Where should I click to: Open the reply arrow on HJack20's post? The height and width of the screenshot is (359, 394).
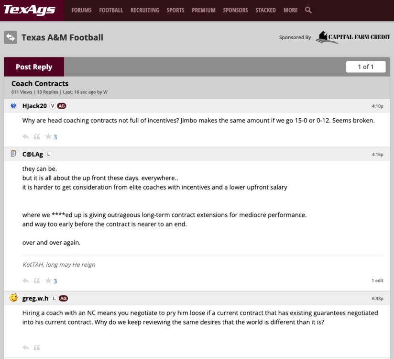click(x=26, y=136)
